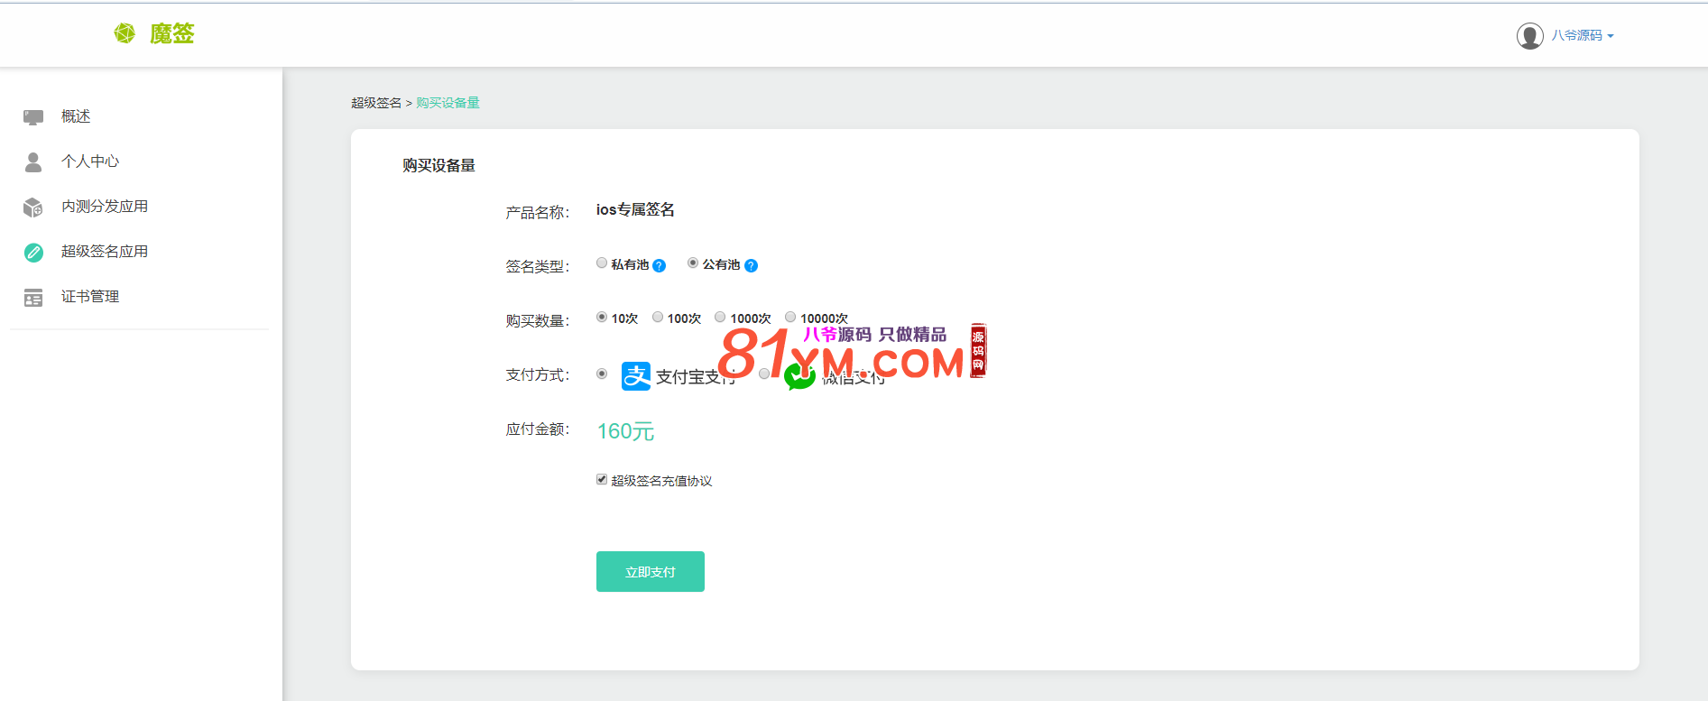Viewport: 1708px width, 701px height.
Task: Click the 公有池 help question icon
Action: click(x=751, y=265)
